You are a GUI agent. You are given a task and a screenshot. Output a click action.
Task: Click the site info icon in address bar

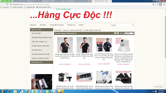[11, 4]
